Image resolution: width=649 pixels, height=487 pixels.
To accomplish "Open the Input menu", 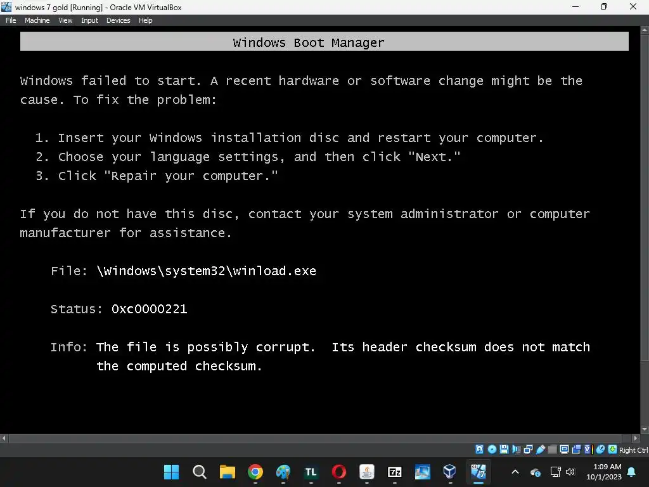I will (89, 20).
